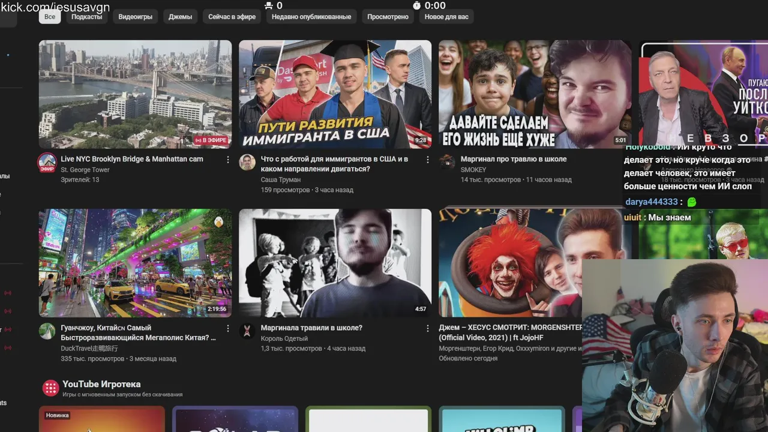
Task: Click the YouTube Игротека logo icon
Action: pos(50,388)
